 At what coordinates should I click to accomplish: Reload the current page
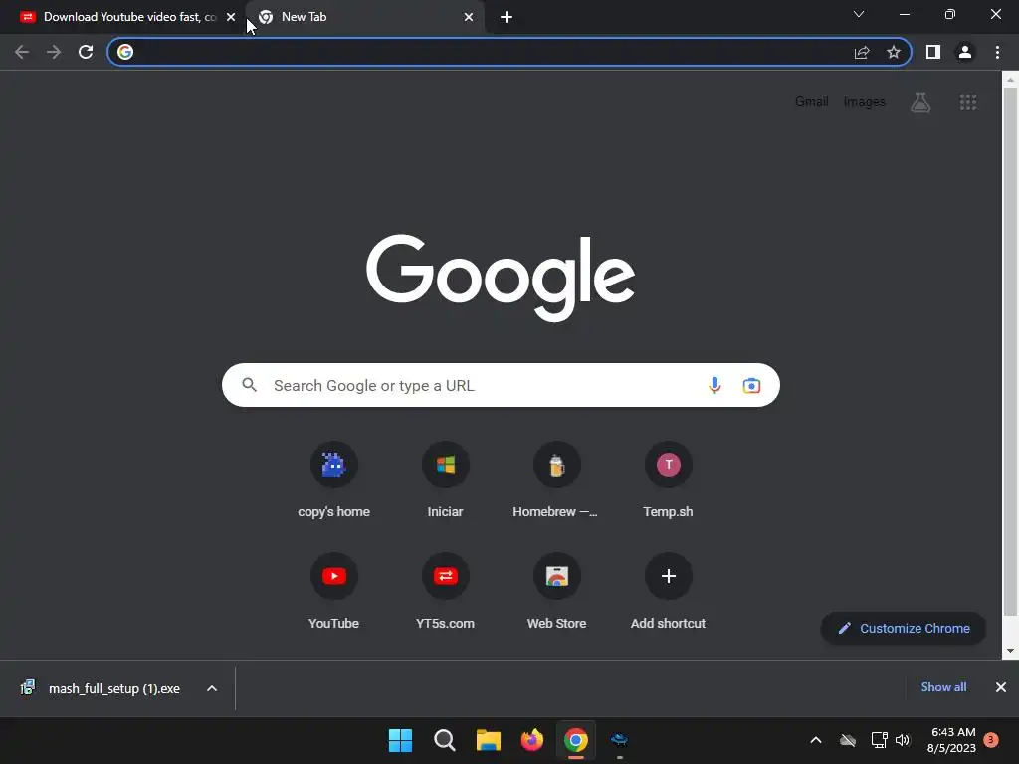pyautogui.click(x=86, y=52)
